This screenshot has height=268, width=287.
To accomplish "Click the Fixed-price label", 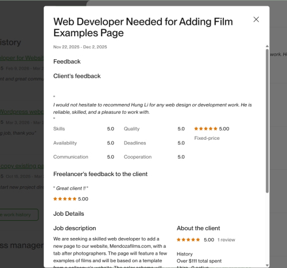I will 207,138.
